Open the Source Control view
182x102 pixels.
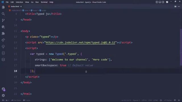coord(3,20)
